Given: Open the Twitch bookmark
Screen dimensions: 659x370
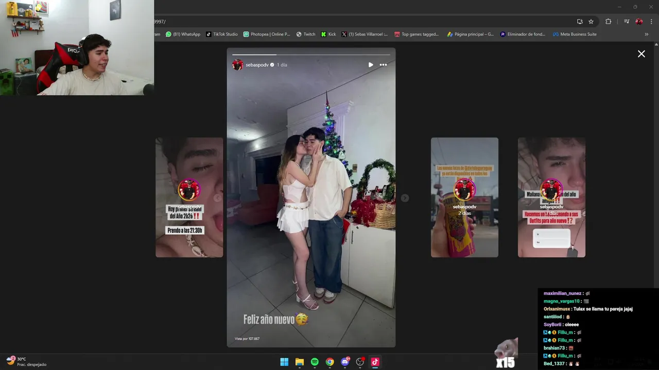Looking at the screenshot, I should [306, 34].
